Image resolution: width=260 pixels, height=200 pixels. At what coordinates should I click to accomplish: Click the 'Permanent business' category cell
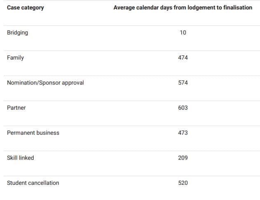[x=33, y=133]
